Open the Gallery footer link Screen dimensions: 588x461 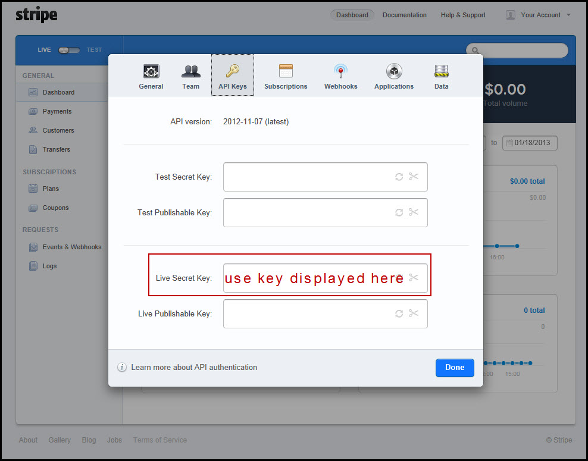tap(60, 440)
